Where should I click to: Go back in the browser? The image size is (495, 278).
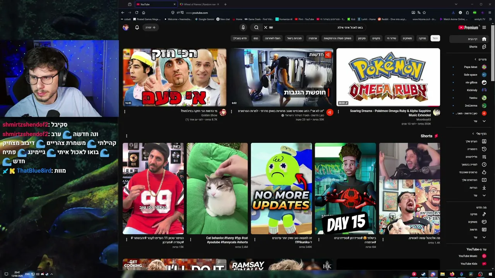pos(123,12)
